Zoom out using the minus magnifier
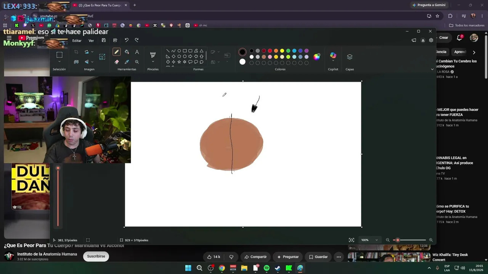 [388, 240]
